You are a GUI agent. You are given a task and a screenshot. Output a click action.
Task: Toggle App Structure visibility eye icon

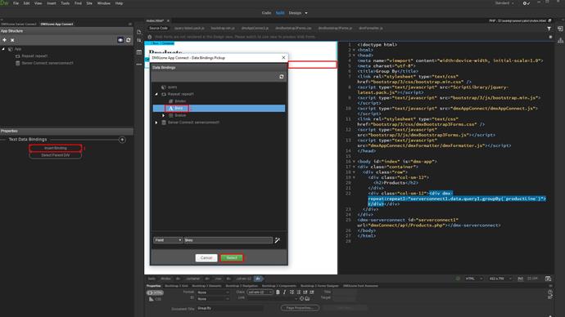pyautogui.click(x=120, y=40)
